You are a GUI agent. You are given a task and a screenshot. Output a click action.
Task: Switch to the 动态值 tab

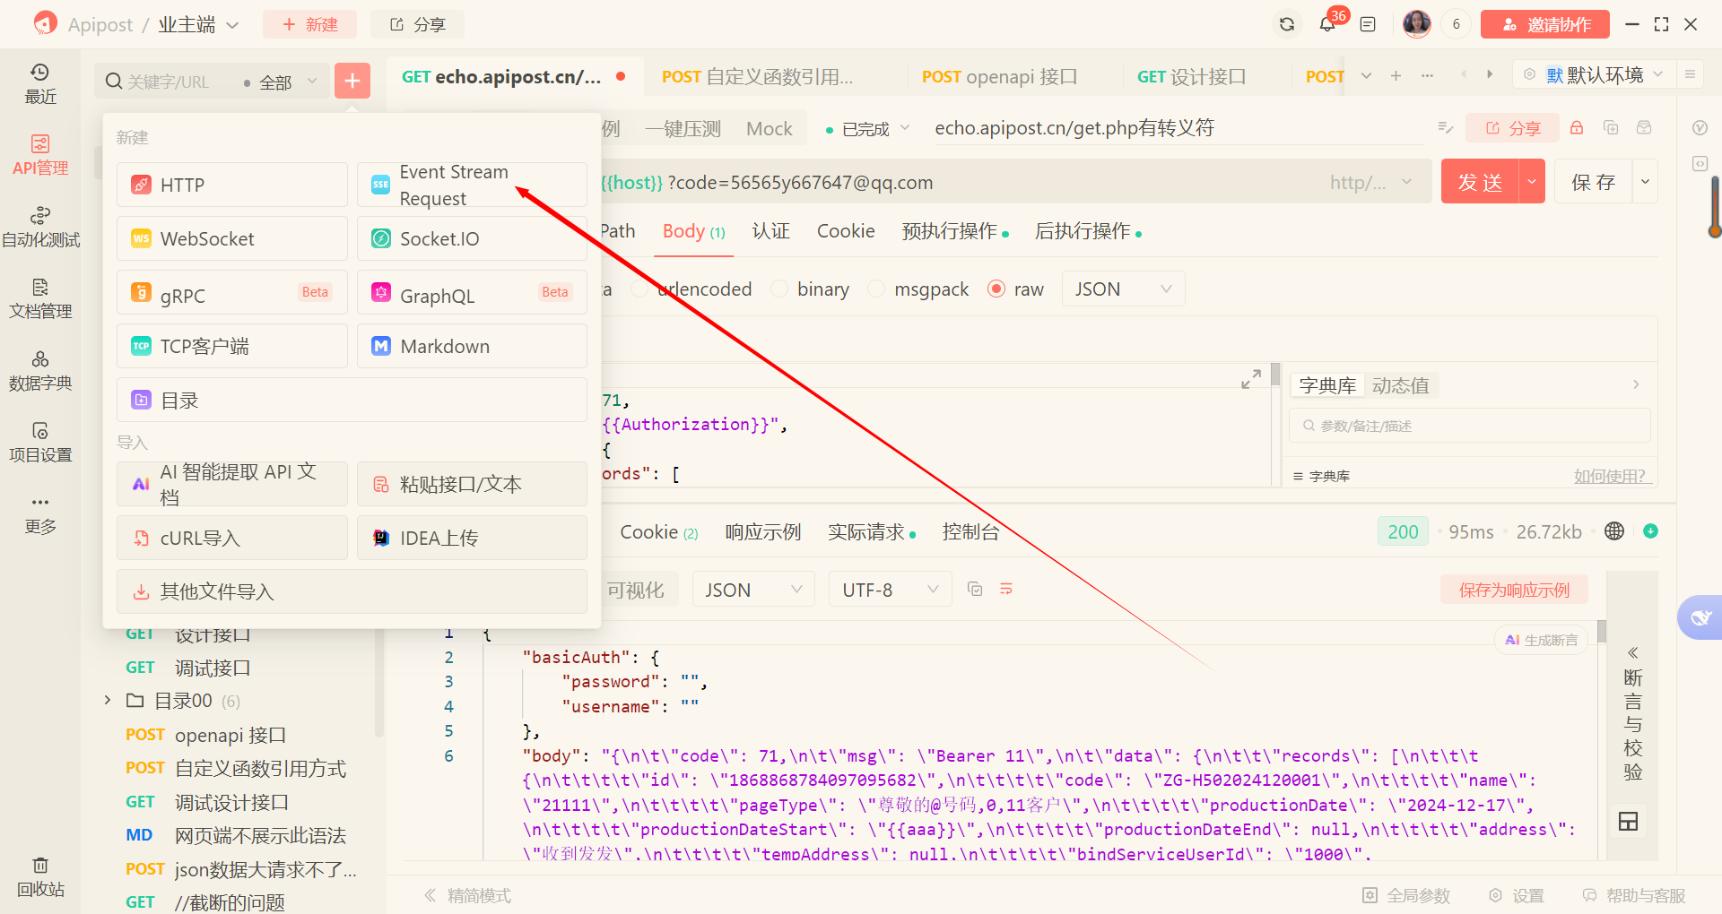coord(1400,385)
